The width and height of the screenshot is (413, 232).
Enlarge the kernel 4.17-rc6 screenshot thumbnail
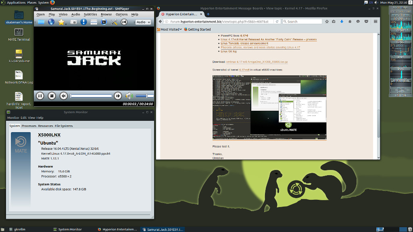tap(269, 108)
